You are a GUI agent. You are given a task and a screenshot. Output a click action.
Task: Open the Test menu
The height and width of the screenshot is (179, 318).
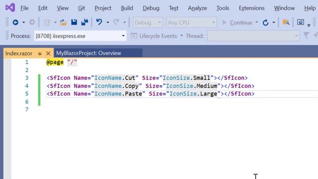click(173, 8)
